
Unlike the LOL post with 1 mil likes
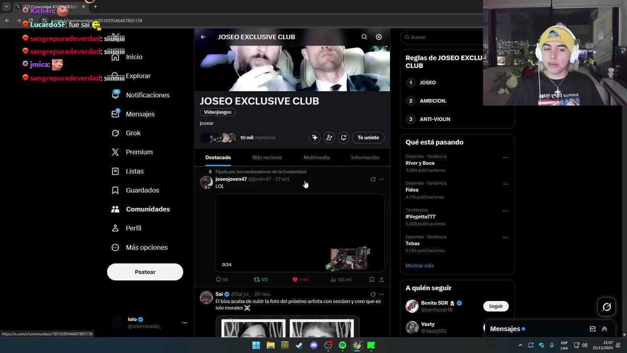[x=300, y=279]
